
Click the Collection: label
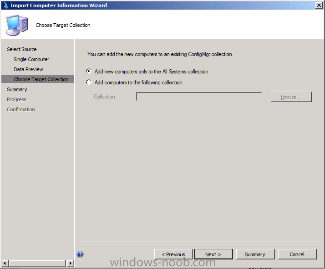click(x=105, y=97)
